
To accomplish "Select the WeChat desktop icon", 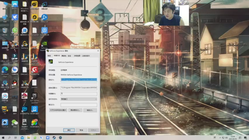I will coord(15,124).
